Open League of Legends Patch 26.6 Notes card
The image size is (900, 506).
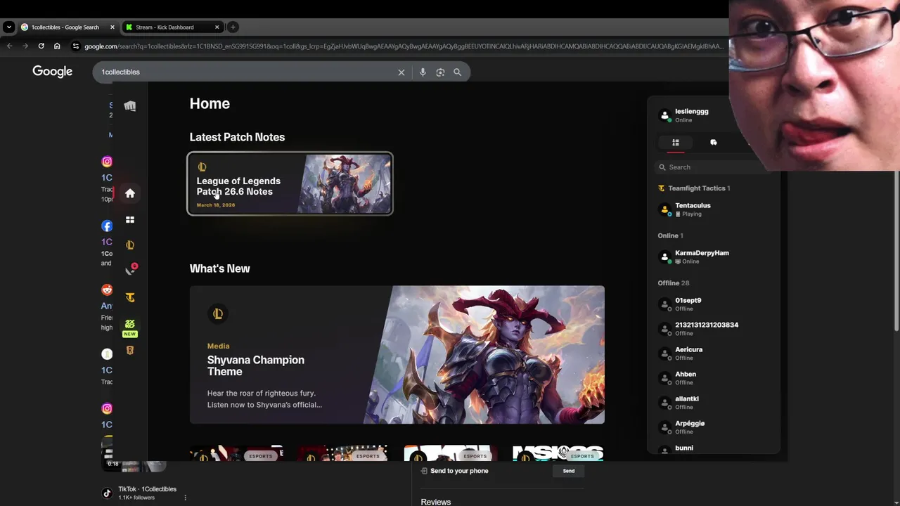(290, 183)
